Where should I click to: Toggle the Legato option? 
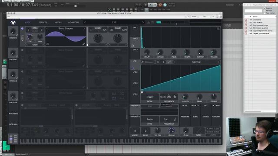[213, 135]
